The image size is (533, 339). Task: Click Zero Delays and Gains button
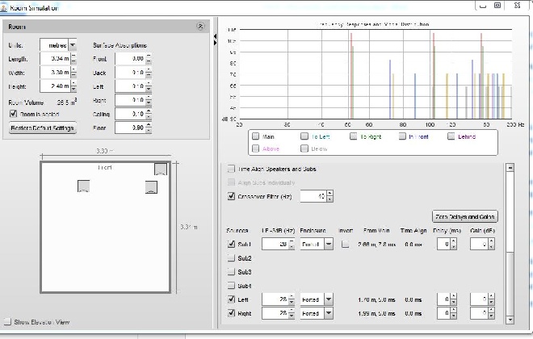[x=464, y=216]
